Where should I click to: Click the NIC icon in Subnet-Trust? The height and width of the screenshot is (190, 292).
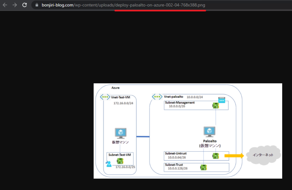point(204,167)
